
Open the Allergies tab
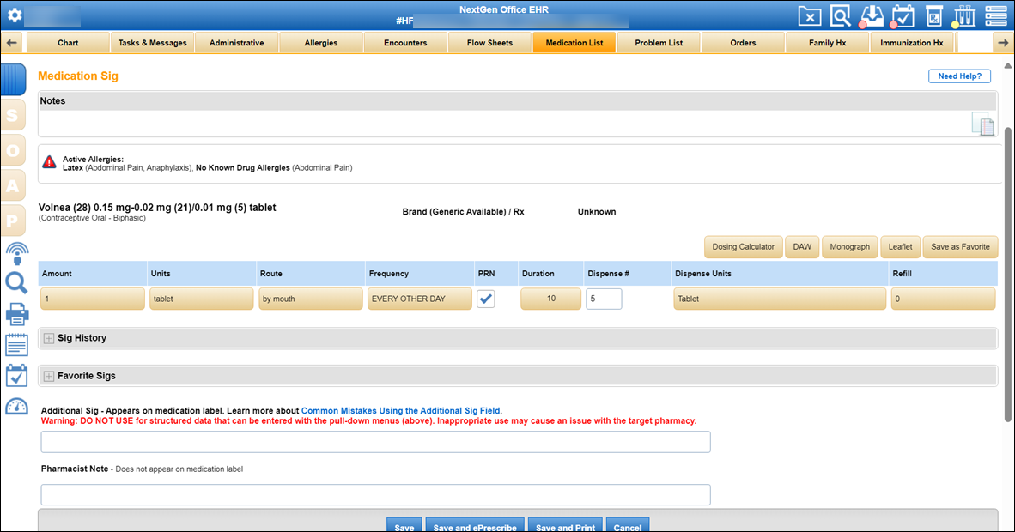pos(321,43)
